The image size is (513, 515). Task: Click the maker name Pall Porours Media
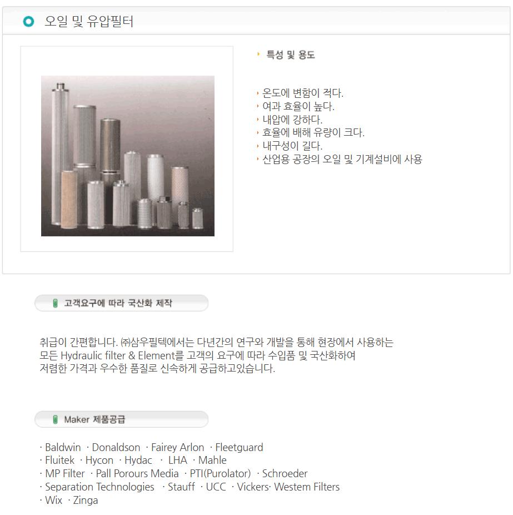click(x=137, y=474)
